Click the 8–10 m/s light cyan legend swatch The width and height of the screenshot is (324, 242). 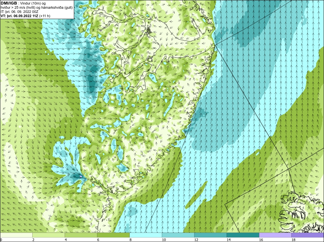146,235
